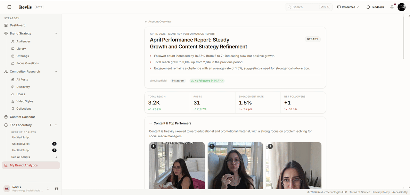
Task: Click the All Posts image icon
Action: pyautogui.click(x=13, y=80)
